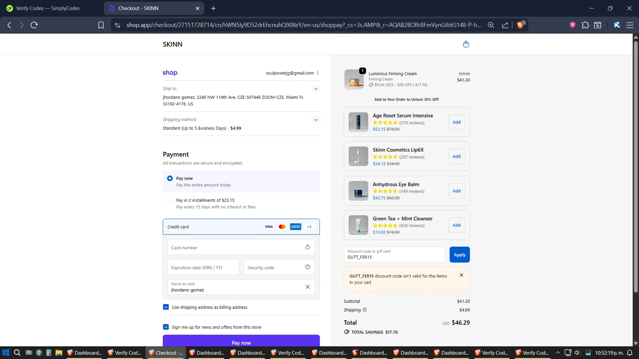
Task: Add Age Reset Serum Intensive to order
Action: click(457, 122)
